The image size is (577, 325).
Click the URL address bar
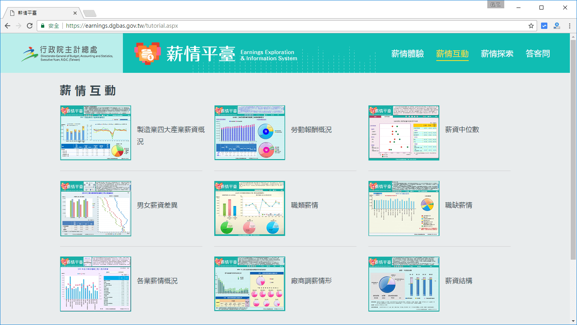(277, 26)
